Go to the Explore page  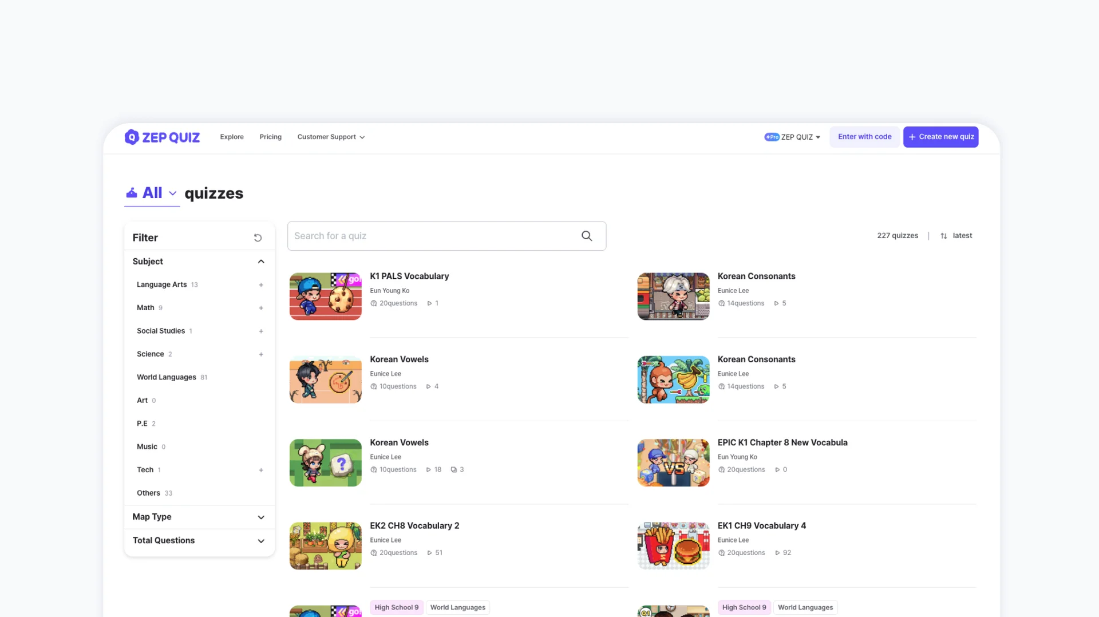coord(232,137)
